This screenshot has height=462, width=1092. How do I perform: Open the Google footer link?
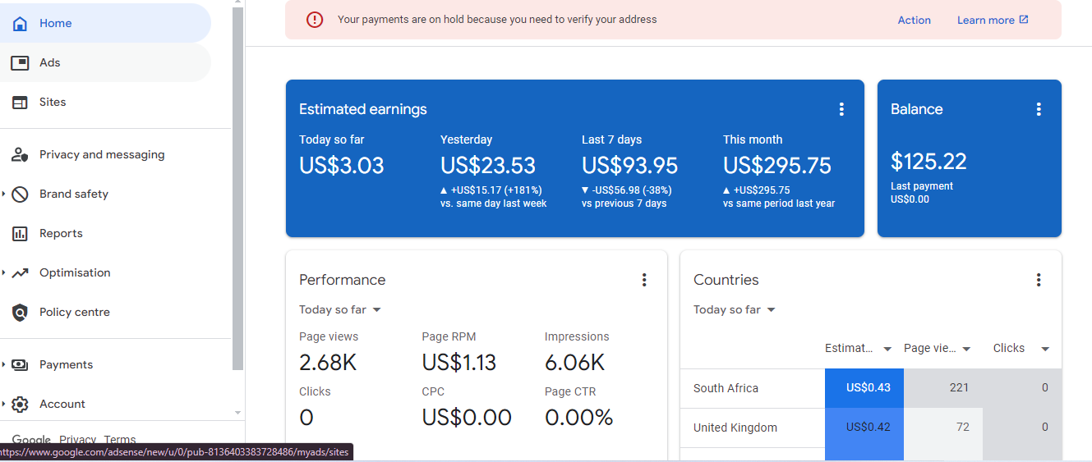(x=31, y=439)
